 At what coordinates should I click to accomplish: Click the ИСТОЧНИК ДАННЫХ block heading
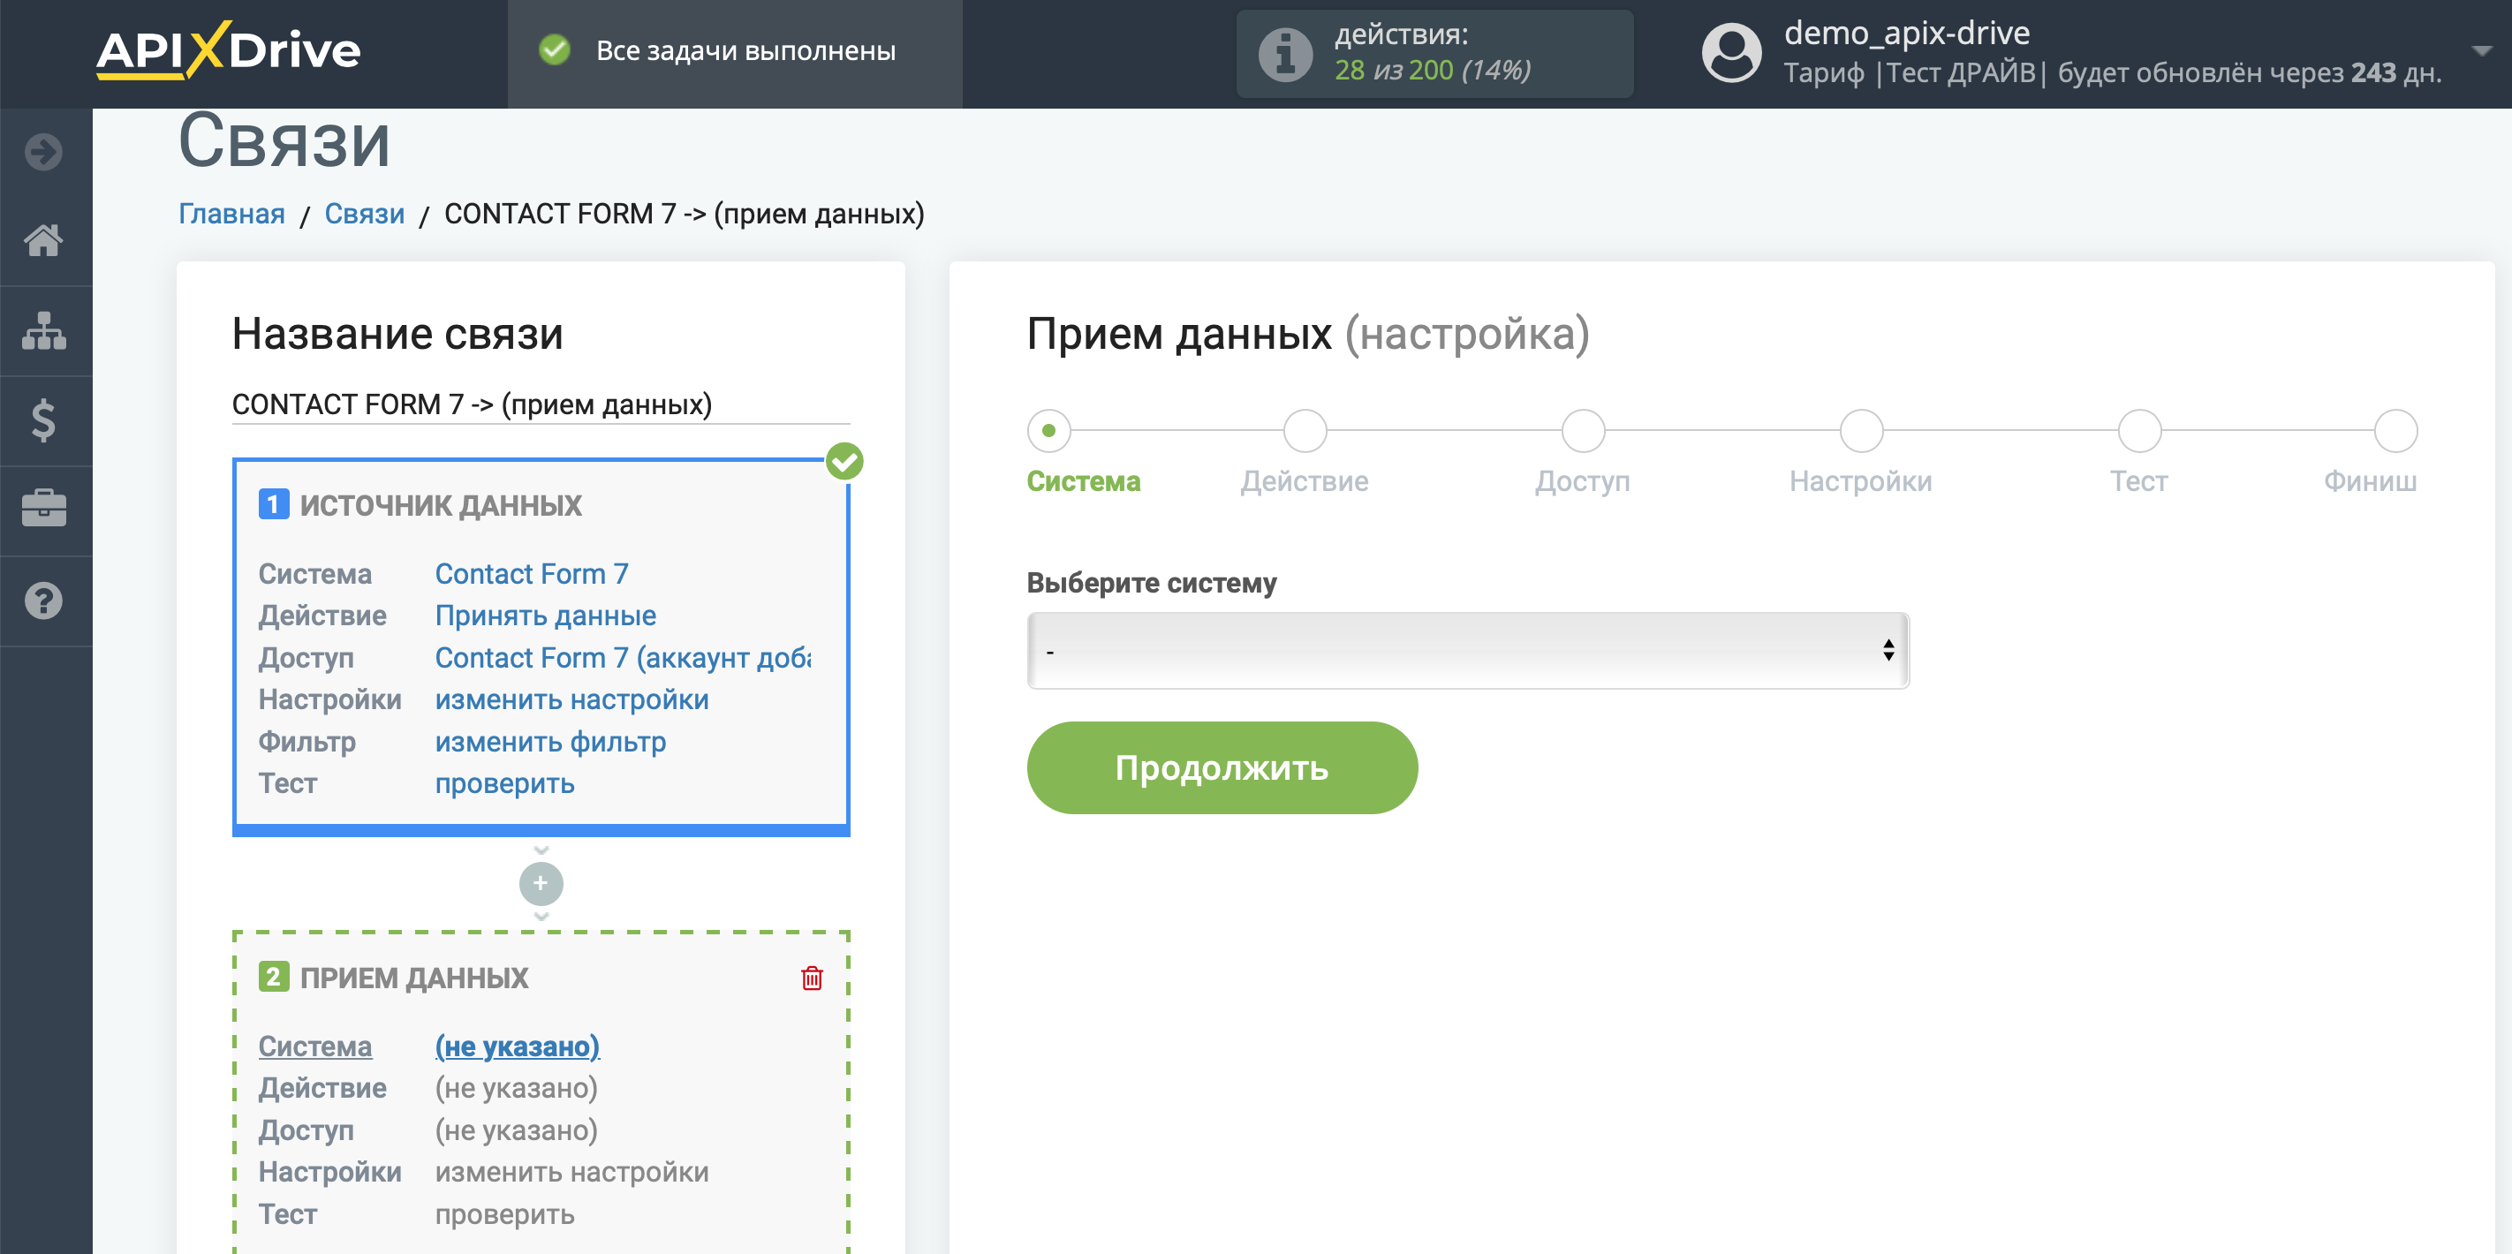click(441, 505)
